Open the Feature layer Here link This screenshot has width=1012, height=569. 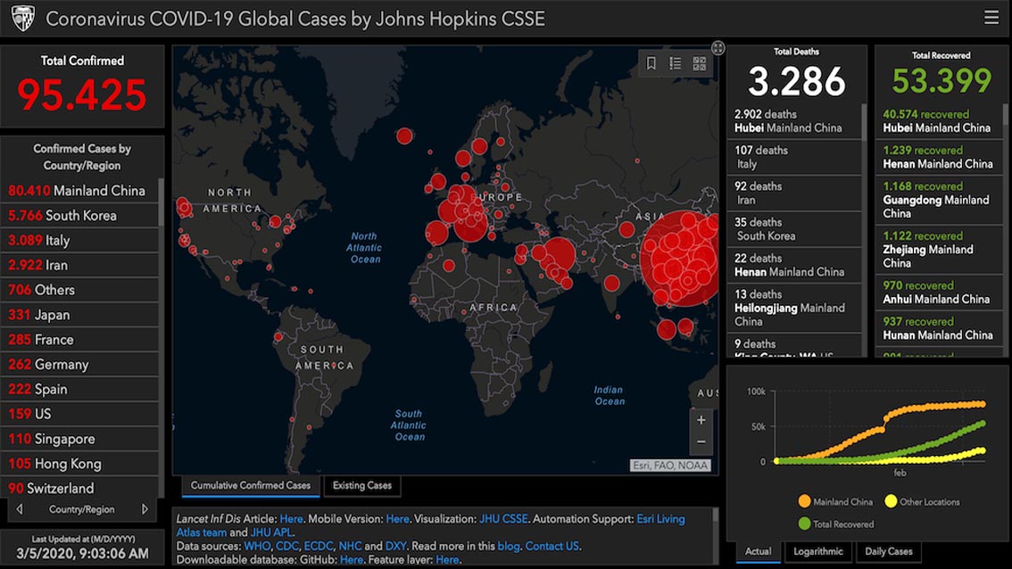pos(447,559)
